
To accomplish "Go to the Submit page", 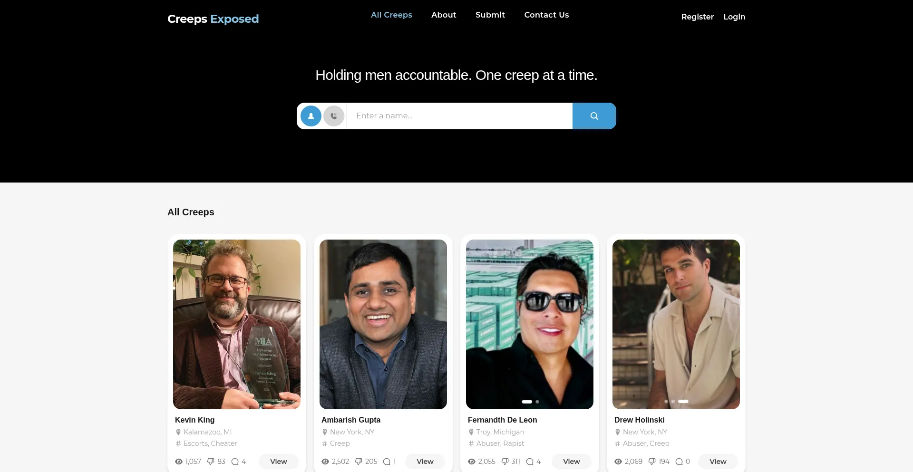I will click(490, 15).
